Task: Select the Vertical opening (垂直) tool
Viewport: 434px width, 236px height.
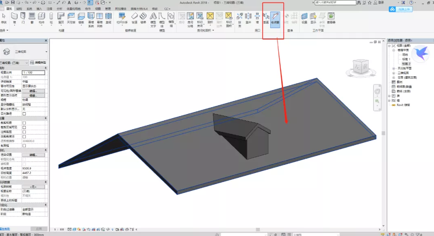Action: click(266, 18)
